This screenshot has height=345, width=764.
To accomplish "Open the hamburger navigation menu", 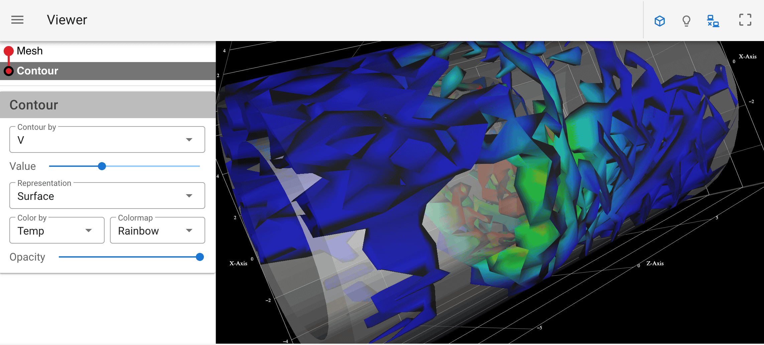I will 17,20.
